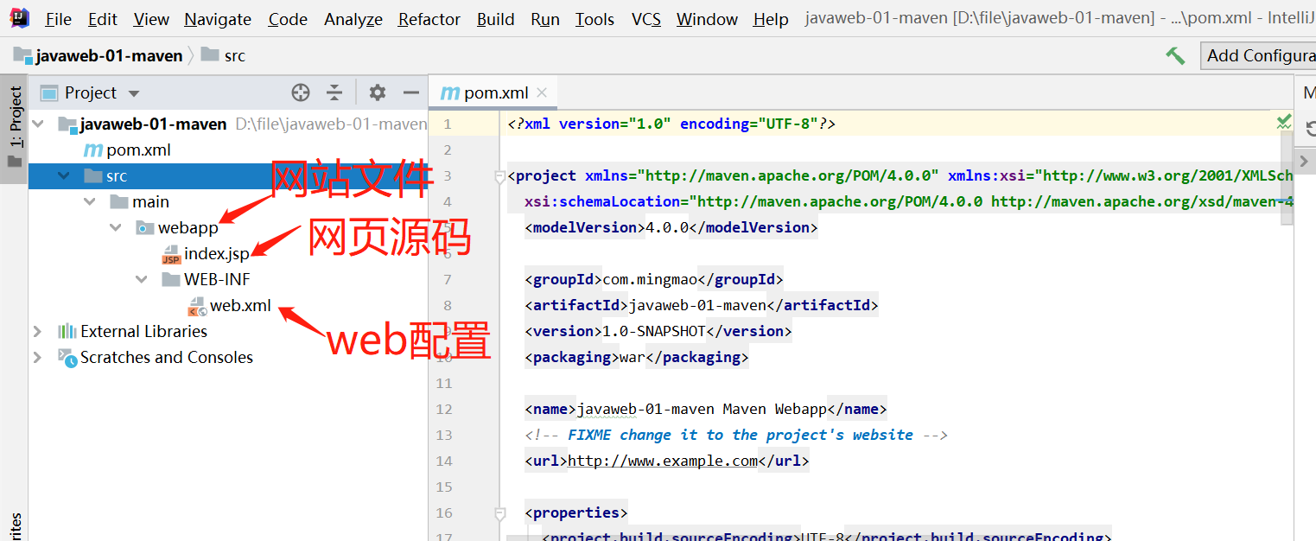Select pom.xml in the project tree

[138, 150]
